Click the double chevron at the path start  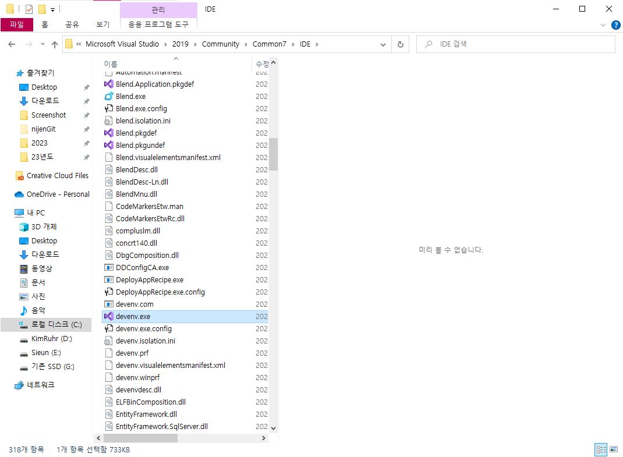click(79, 44)
